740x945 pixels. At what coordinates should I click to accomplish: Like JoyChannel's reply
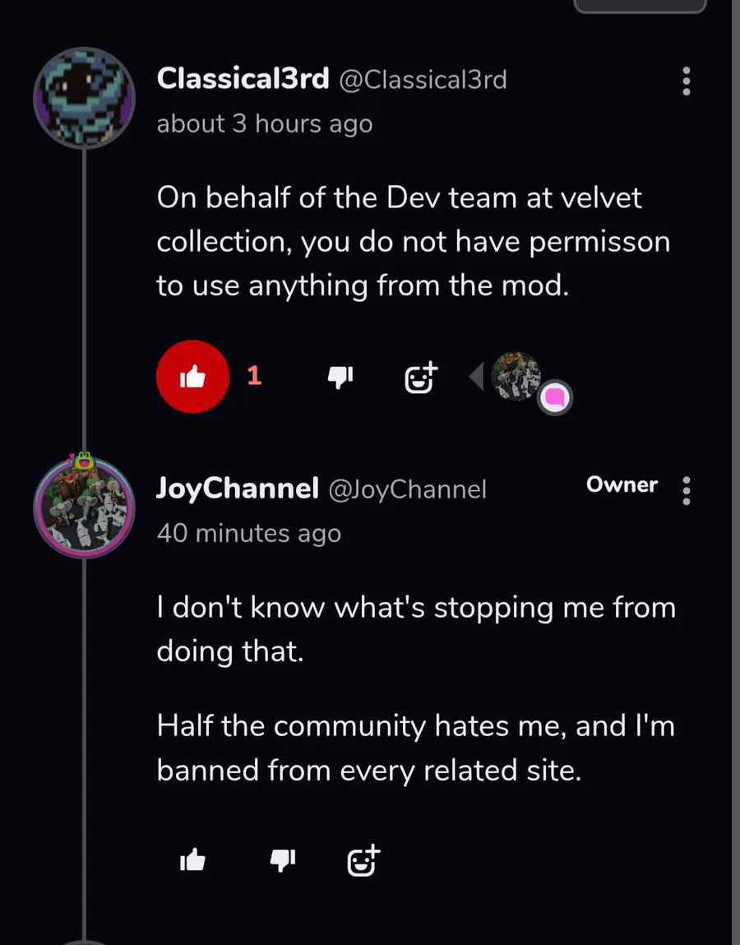(x=192, y=860)
